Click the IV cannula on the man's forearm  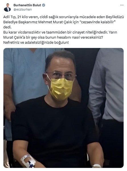tap(28, 161)
